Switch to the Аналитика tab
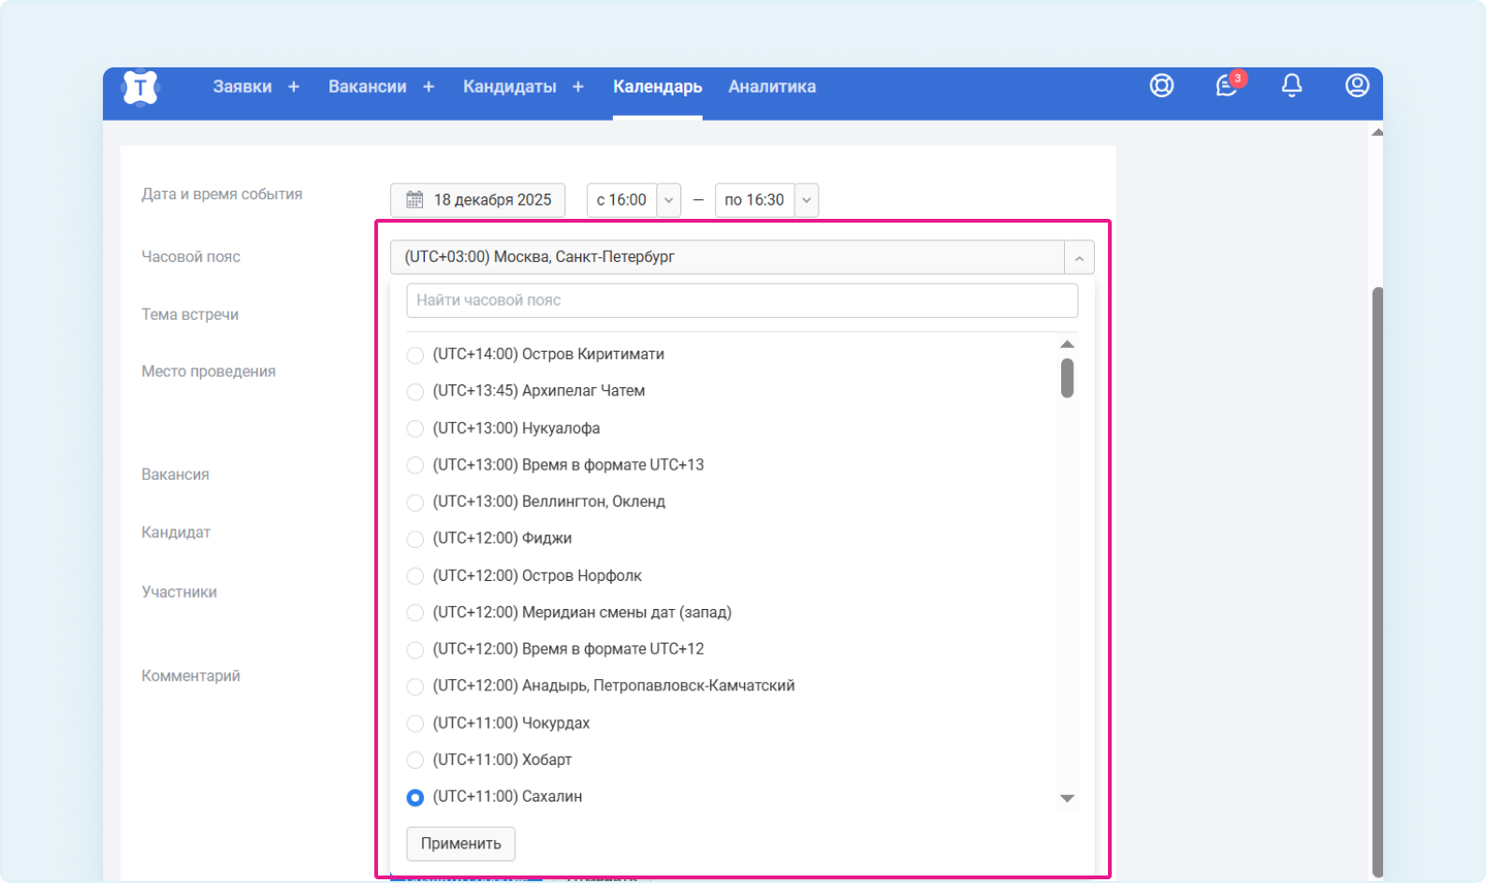The image size is (1486, 883). click(x=772, y=87)
